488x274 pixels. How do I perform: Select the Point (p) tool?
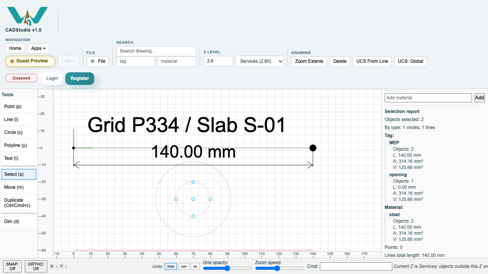[19, 107]
